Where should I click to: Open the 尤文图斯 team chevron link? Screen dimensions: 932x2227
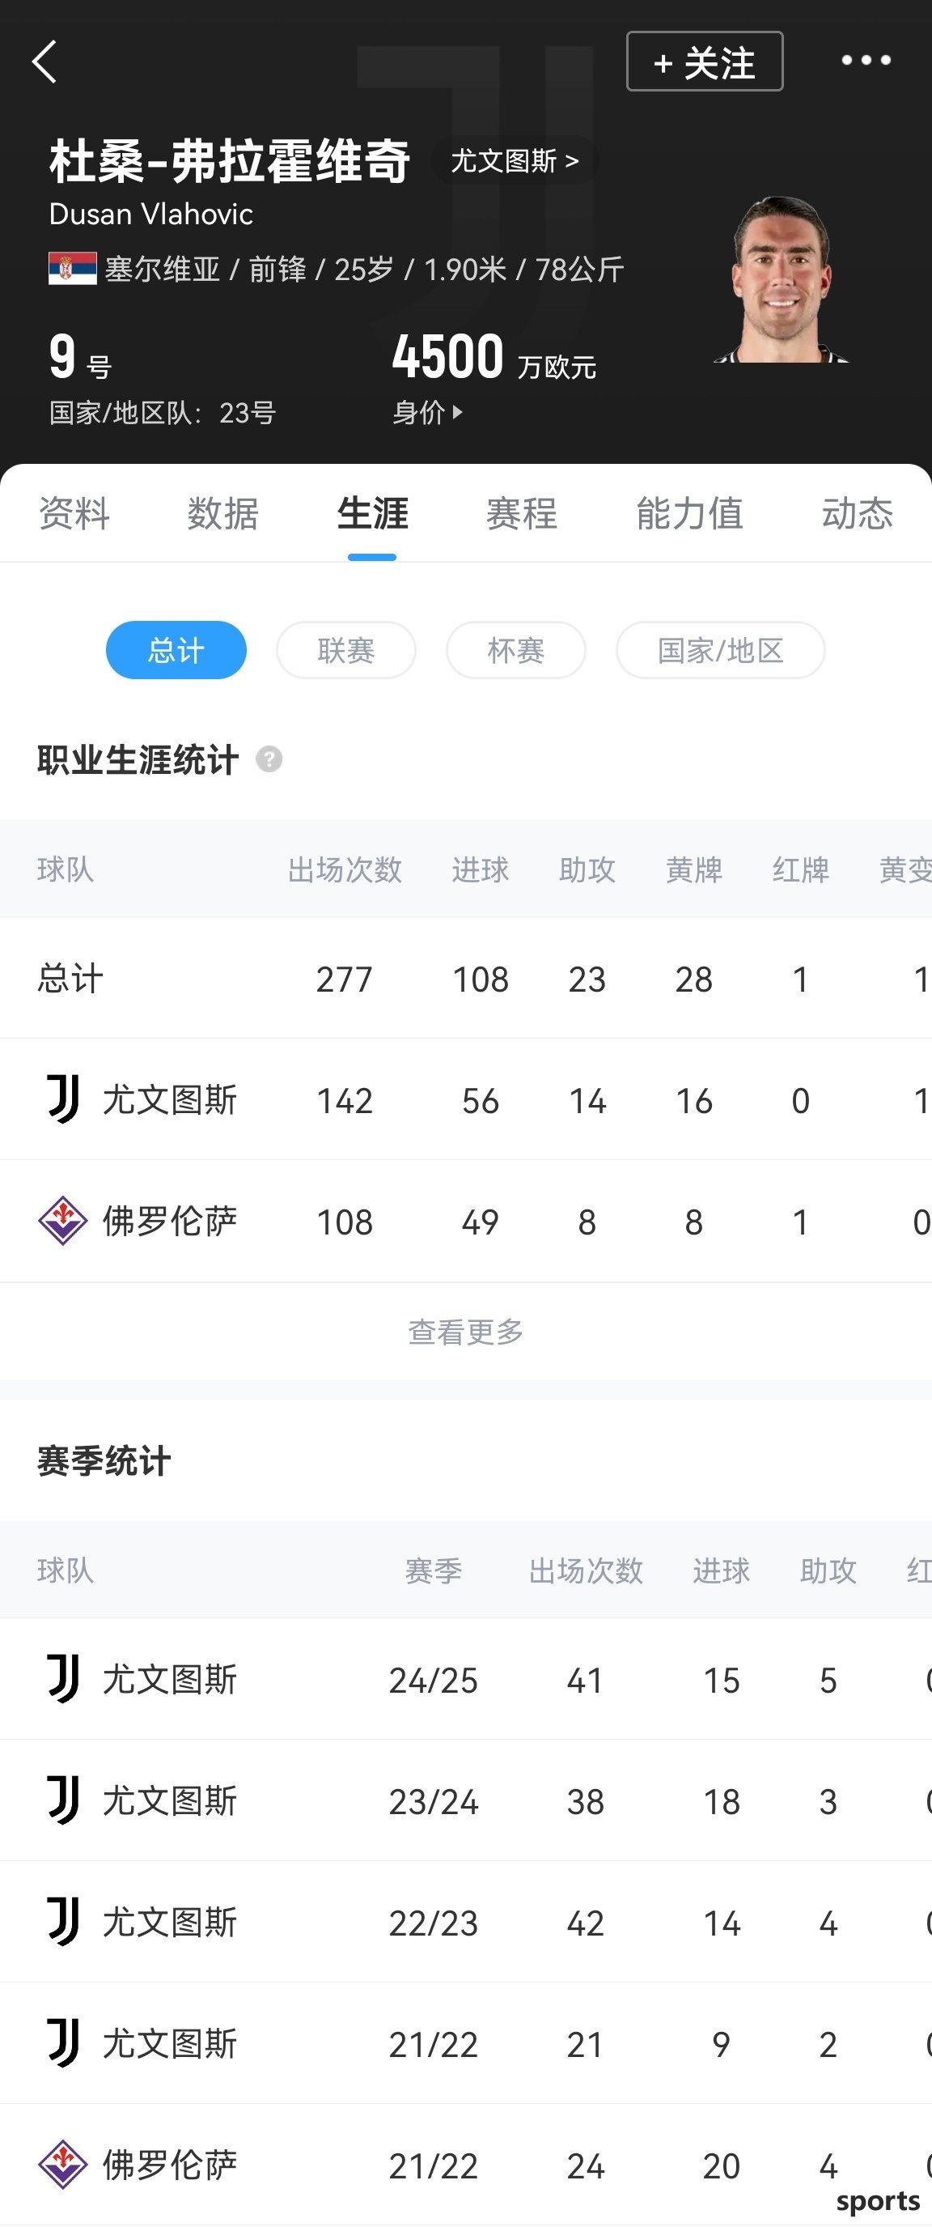point(515,161)
